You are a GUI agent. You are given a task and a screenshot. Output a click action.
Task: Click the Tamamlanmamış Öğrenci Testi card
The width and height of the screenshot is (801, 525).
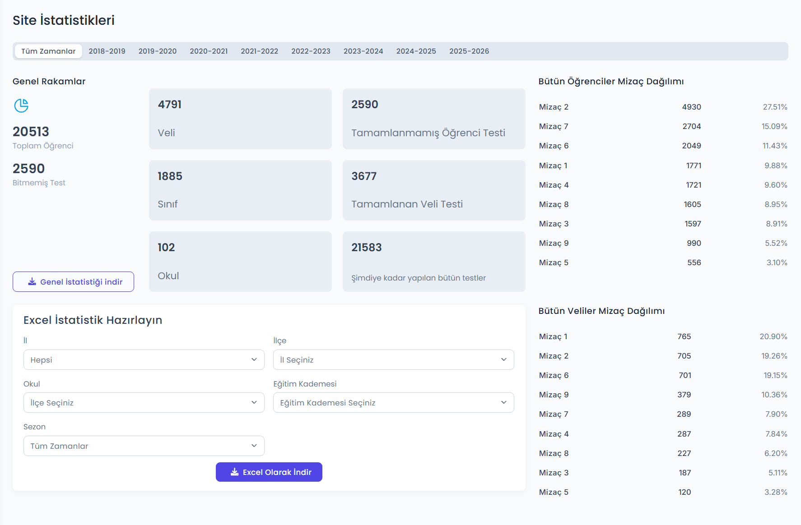tap(434, 119)
